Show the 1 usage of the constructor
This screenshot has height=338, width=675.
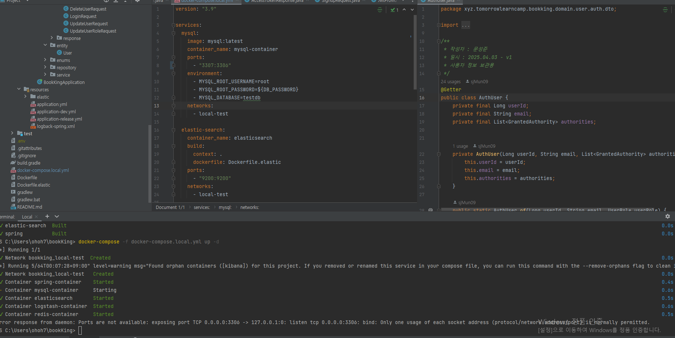click(x=460, y=146)
